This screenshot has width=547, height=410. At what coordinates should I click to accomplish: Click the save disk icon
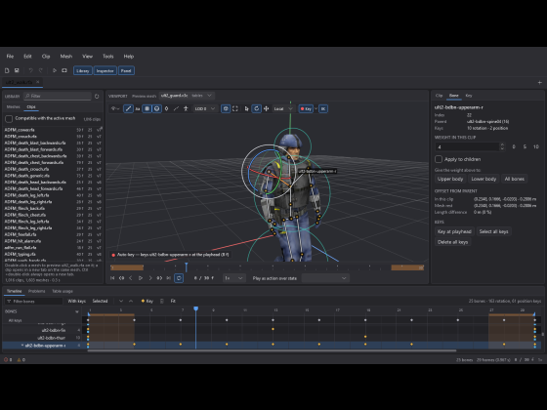pos(17,70)
